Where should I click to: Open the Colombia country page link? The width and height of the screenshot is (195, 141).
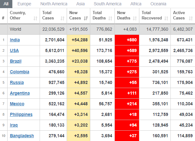[x=19, y=72]
